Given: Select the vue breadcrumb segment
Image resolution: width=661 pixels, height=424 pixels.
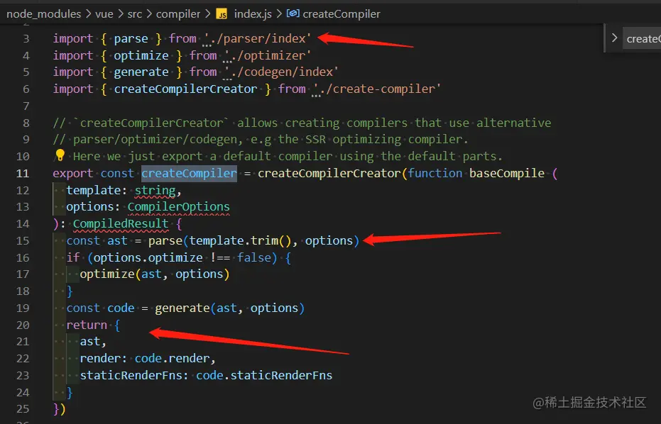Looking at the screenshot, I should 104,14.
